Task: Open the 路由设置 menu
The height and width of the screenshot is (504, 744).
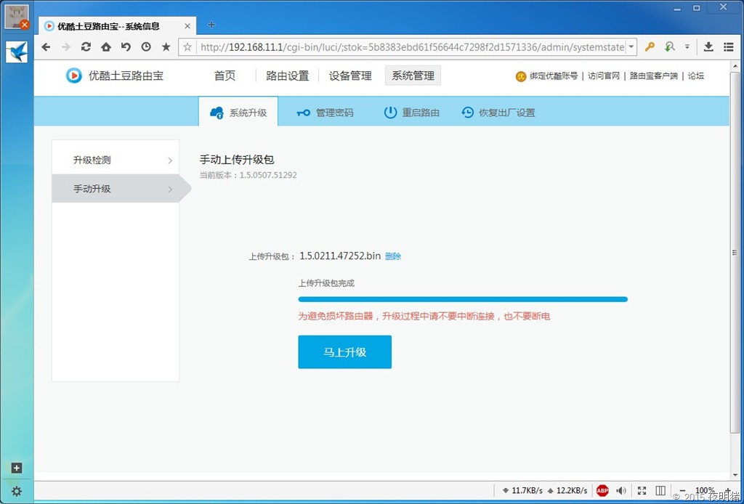Action: tap(287, 76)
